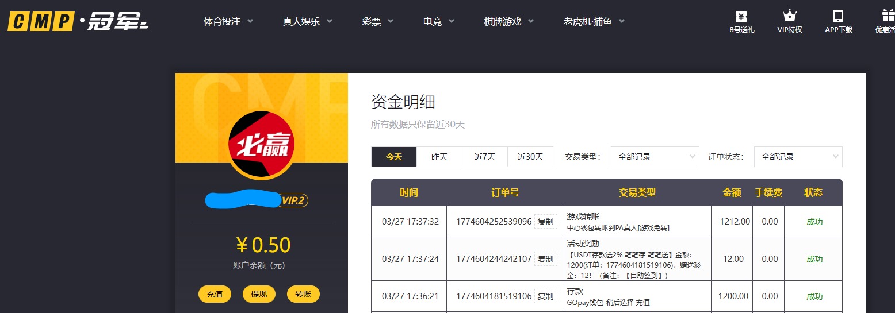Click 成功 status in the 游戏转账 row
The height and width of the screenshot is (313, 895).
[814, 222]
